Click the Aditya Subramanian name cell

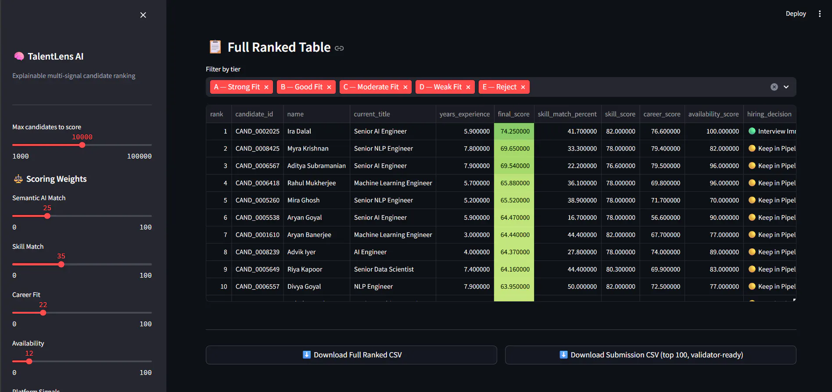pyautogui.click(x=316, y=166)
